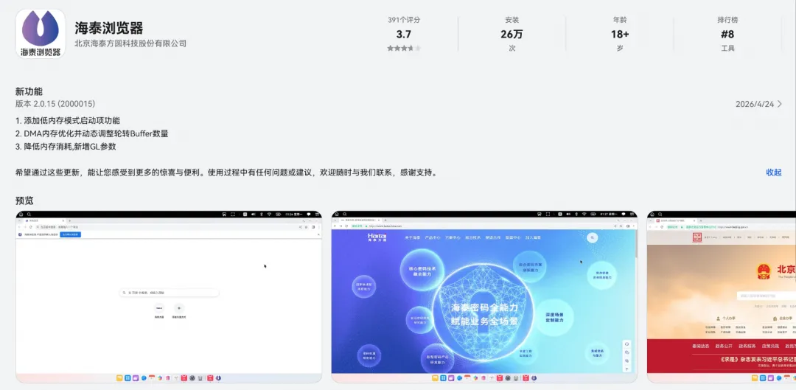Collapse the update notes with 收起
Image resolution: width=796 pixels, height=390 pixels.
[774, 173]
